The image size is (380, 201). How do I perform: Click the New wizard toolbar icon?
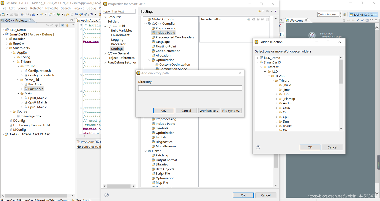tap(3, 14)
